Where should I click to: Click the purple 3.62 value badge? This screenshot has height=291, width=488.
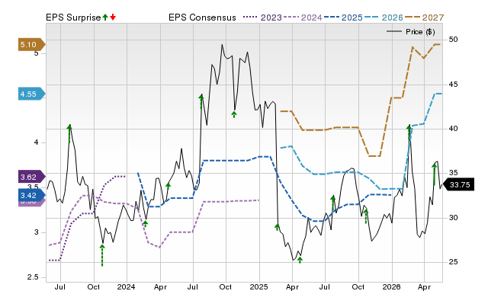click(32, 177)
